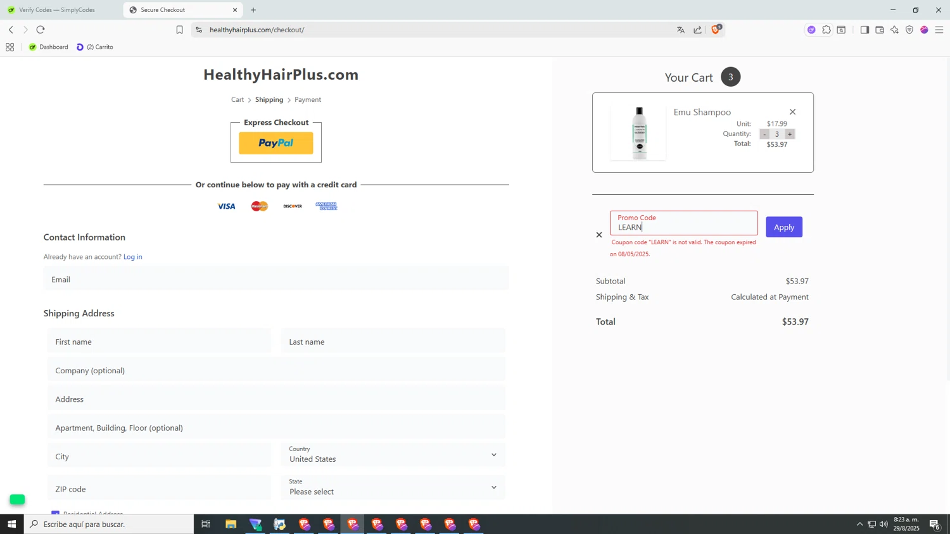Clear the promo code with the X icon
Screen dimensions: 950x534
point(598,235)
